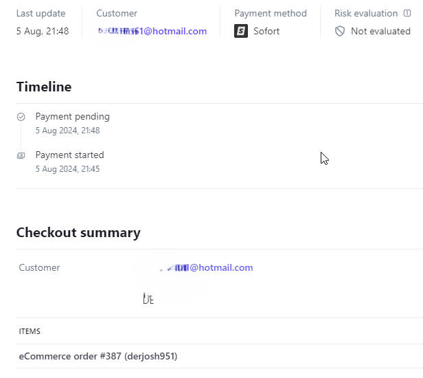
Task: Click the Last update time 5 Aug, 21:48
Action: pyautogui.click(x=43, y=32)
